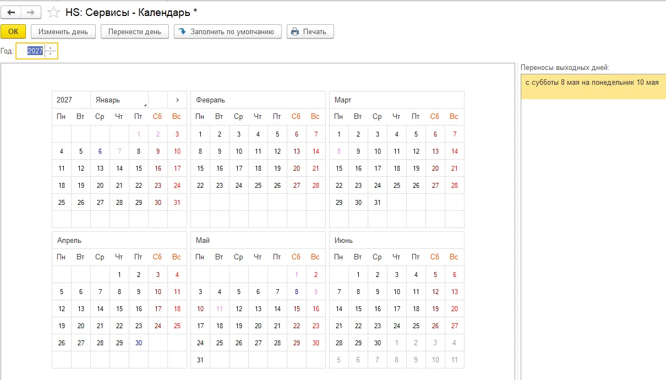
Task: Go forward with the right arrow button
Action: (x=31, y=12)
